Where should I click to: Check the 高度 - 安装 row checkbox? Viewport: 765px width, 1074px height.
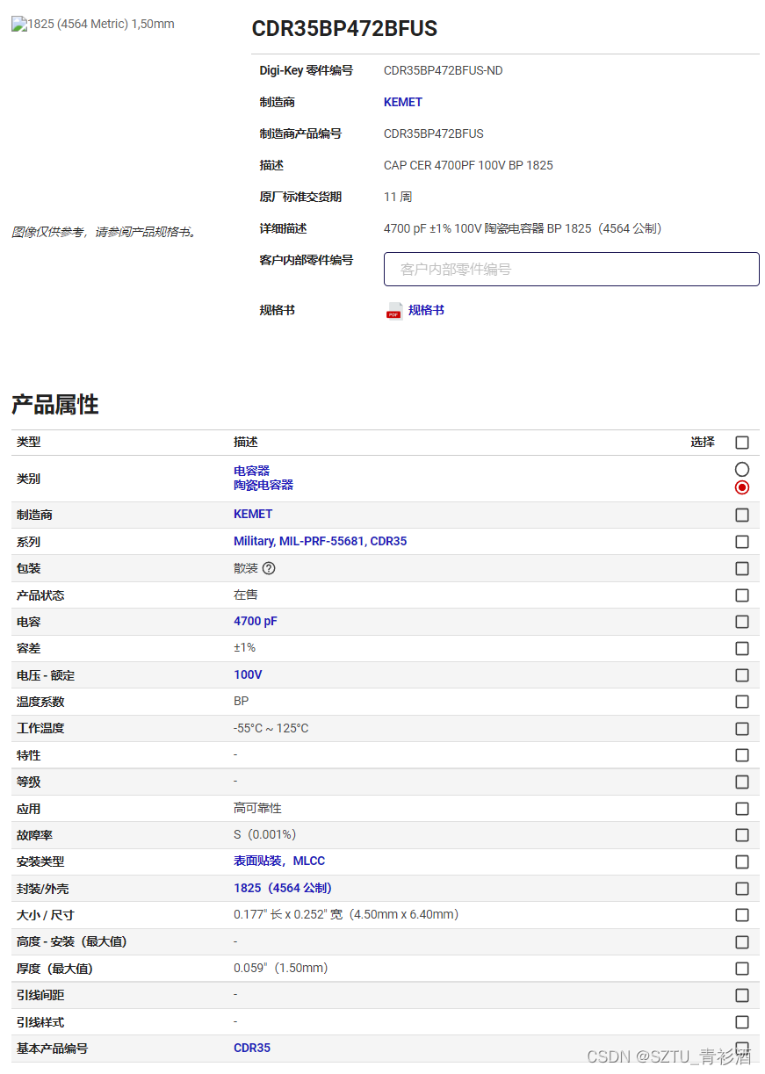[x=742, y=942]
